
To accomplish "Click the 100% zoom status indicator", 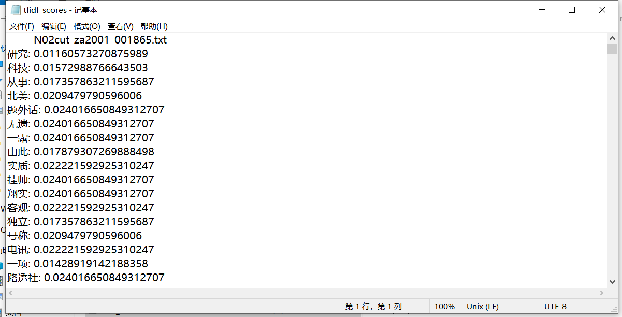I will [x=444, y=306].
